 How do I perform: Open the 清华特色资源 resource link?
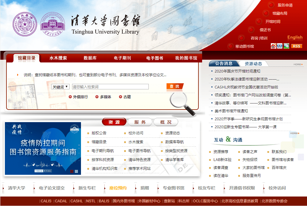click(x=140, y=160)
